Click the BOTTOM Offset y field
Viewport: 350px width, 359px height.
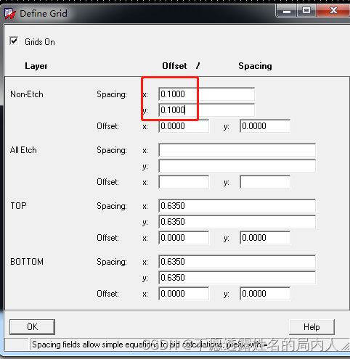coord(265,294)
